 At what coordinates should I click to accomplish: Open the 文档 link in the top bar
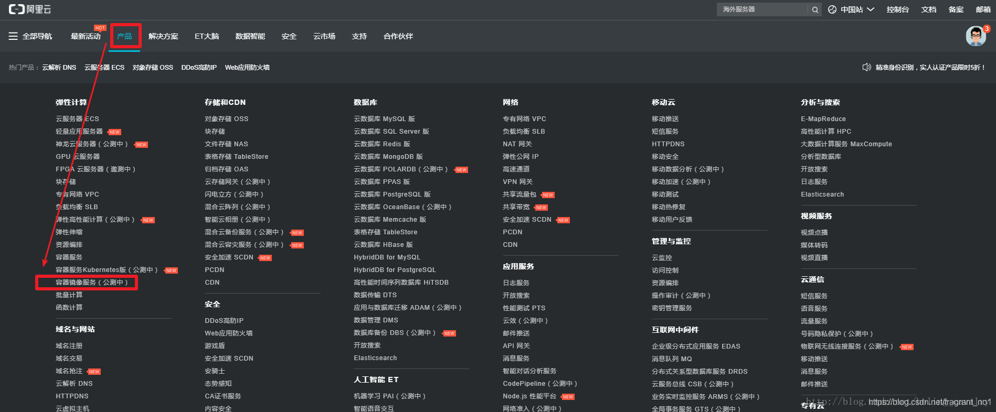[929, 9]
